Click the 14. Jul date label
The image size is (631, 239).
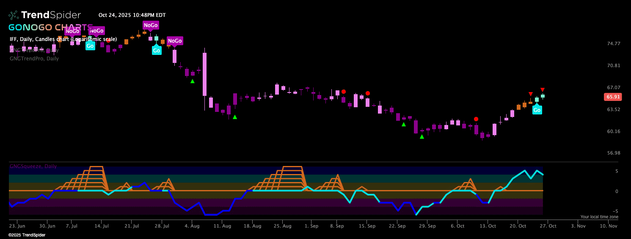(x=101, y=226)
